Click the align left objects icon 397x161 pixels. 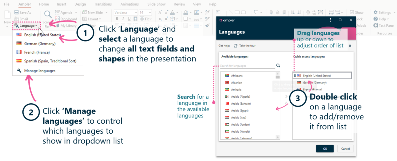[271, 13]
